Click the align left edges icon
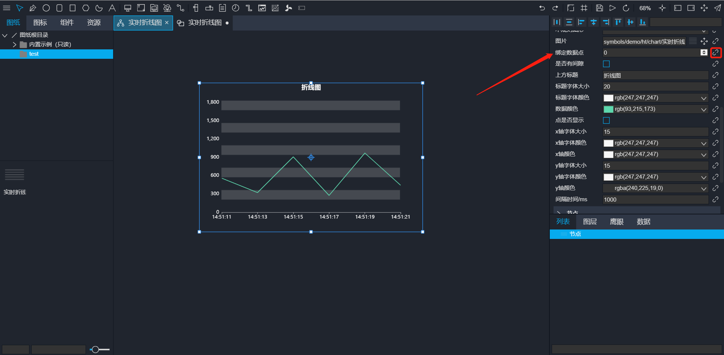This screenshot has width=724, height=355. pyautogui.click(x=581, y=22)
